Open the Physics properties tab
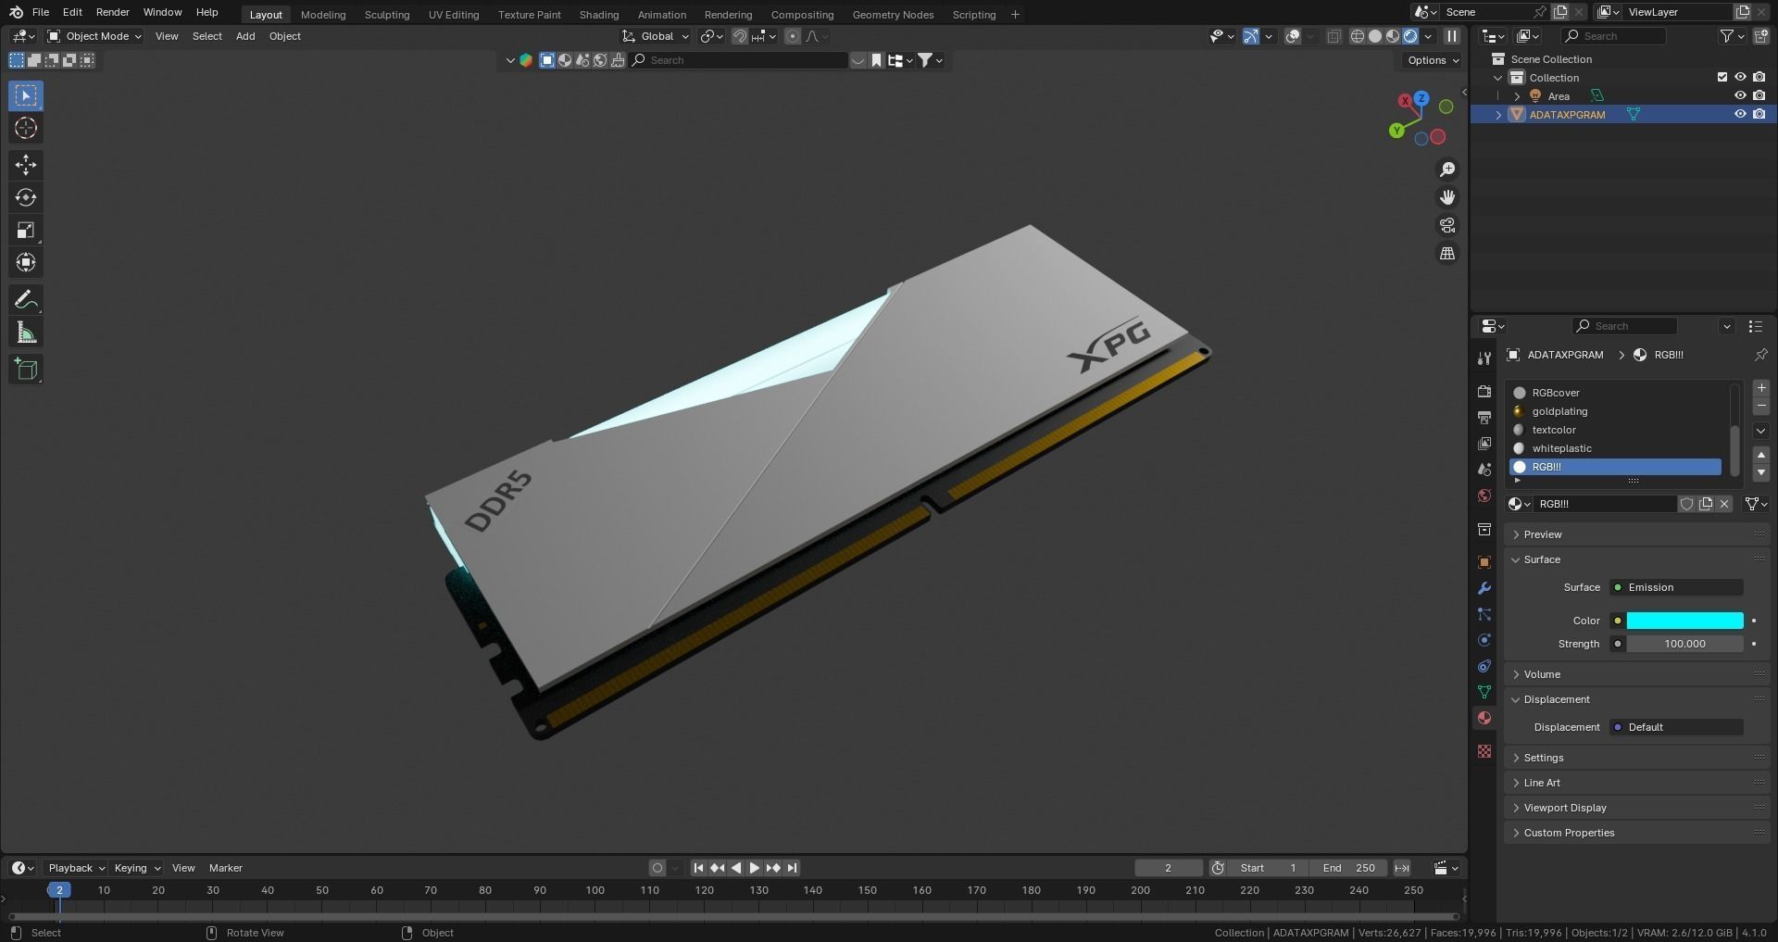This screenshot has height=942, width=1778. (x=1484, y=640)
